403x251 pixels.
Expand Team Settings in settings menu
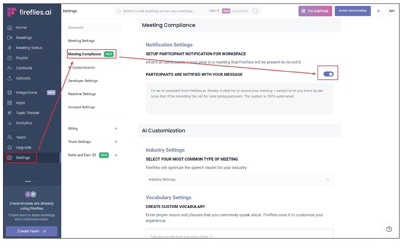tap(116, 142)
